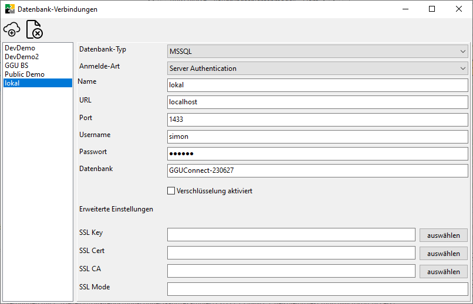Focus the URL field containing localhost
This screenshot has width=473, height=304.
(x=317, y=102)
